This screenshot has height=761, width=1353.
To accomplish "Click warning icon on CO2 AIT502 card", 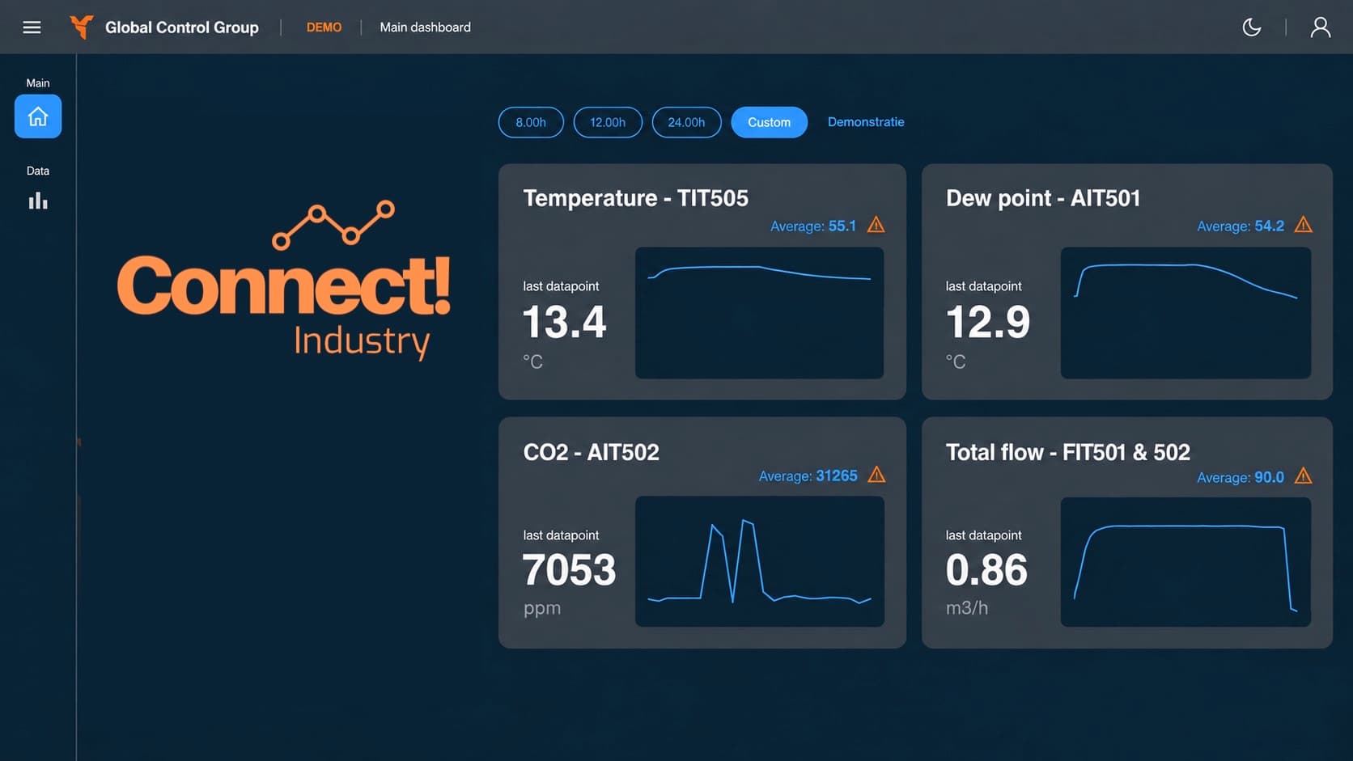I will click(876, 475).
